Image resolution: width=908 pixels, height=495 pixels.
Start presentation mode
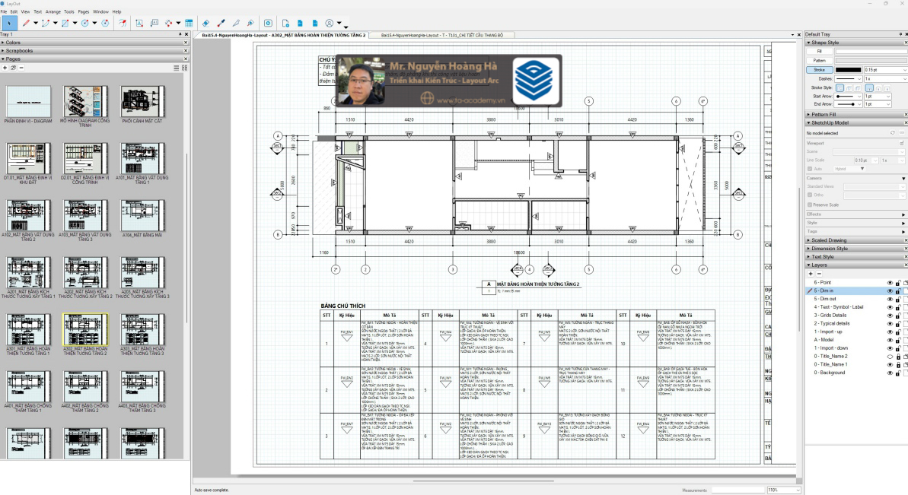click(x=268, y=23)
